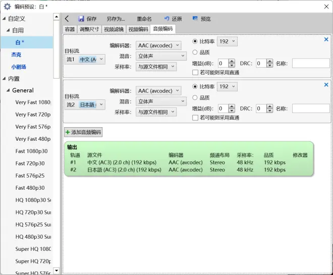Click the 添加音频编码 button

coord(83,132)
